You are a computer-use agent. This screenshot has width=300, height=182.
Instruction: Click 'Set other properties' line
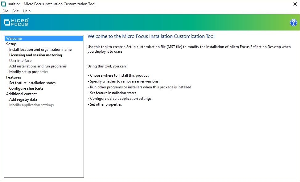pyautogui.click(x=105, y=104)
